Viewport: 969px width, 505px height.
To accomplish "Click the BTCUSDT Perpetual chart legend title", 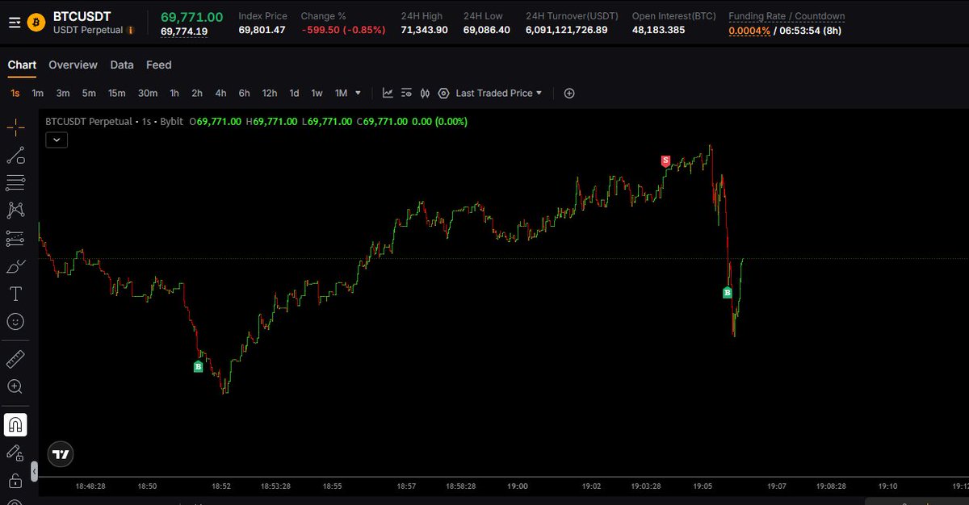I will (89, 122).
